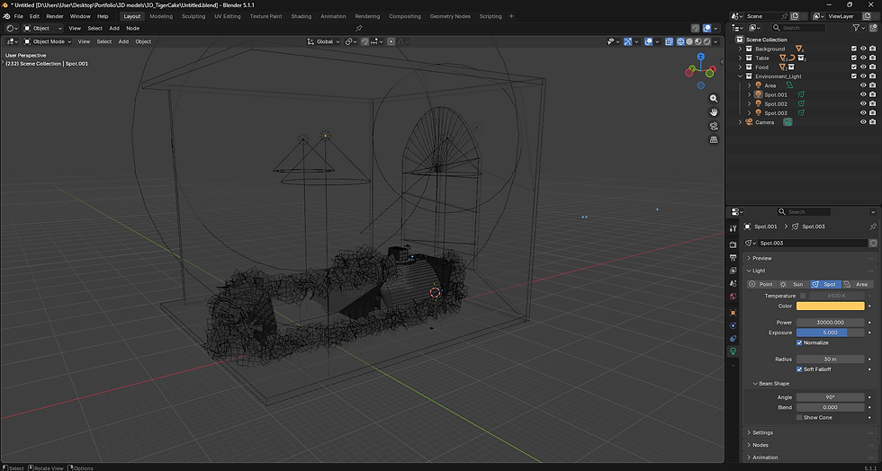
Task: Open the Object Constraints properties tab icon
Action: 733,338
